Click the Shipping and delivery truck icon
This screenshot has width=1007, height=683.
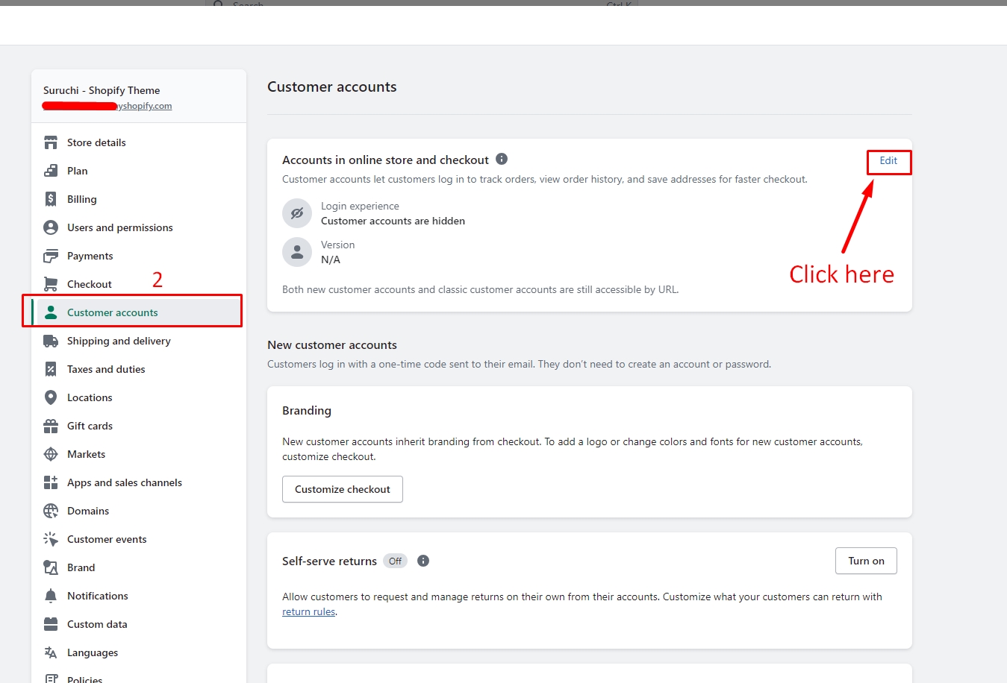pyautogui.click(x=51, y=341)
